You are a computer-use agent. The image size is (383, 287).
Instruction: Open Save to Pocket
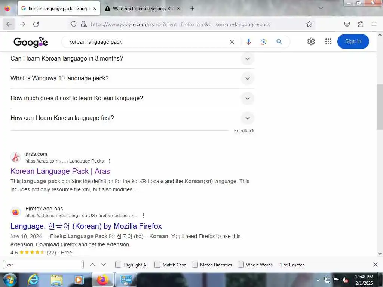pos(347,24)
